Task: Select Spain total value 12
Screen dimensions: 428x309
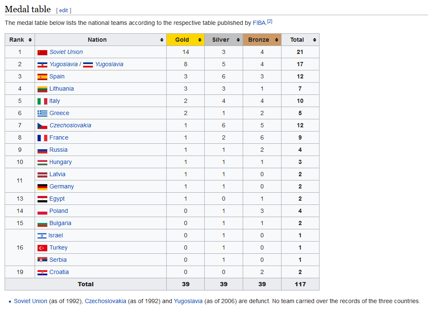Action: pyautogui.click(x=300, y=77)
